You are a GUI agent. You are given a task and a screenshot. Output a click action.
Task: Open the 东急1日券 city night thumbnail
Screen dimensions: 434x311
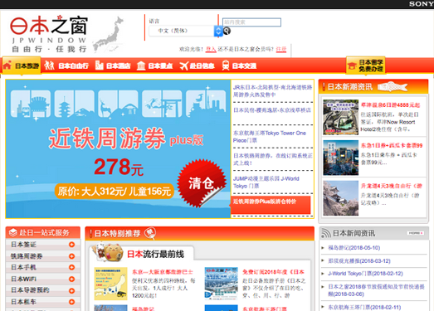point(341,158)
